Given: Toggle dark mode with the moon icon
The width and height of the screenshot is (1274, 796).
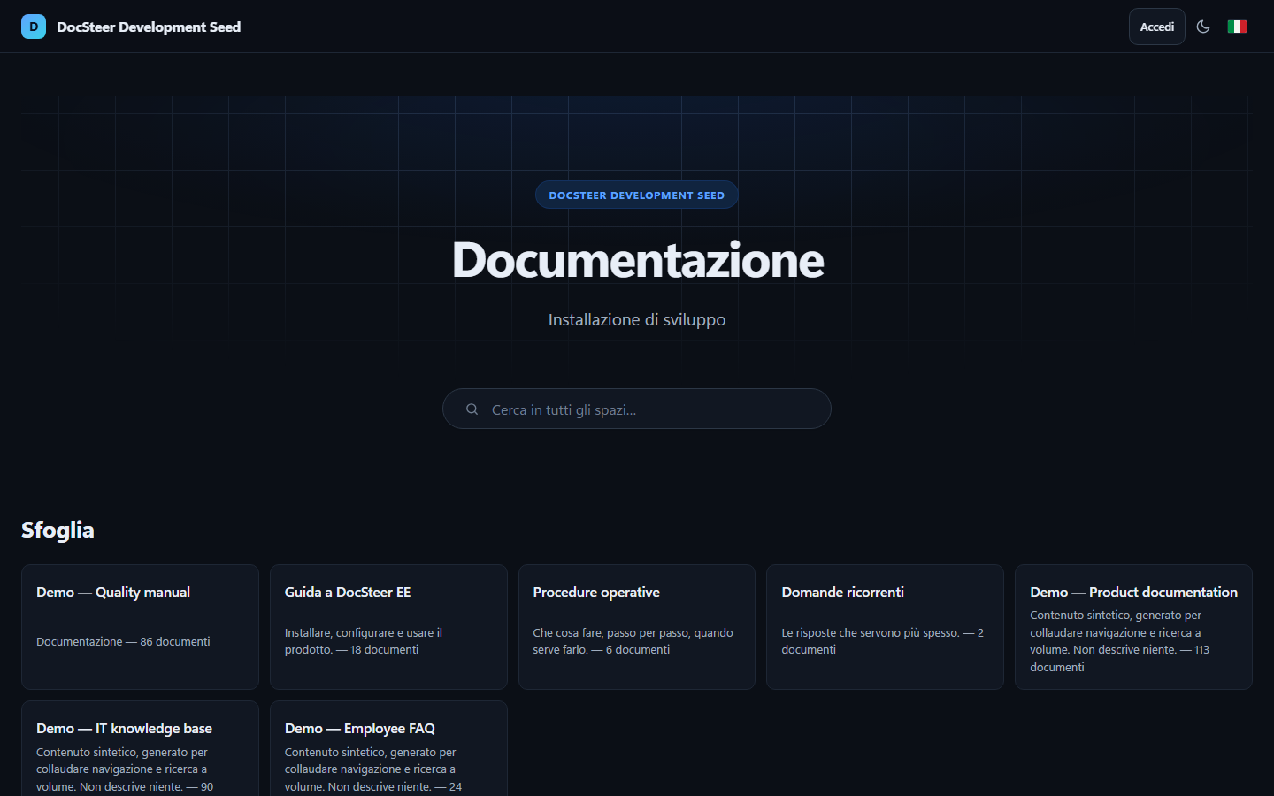Looking at the screenshot, I should point(1203,27).
